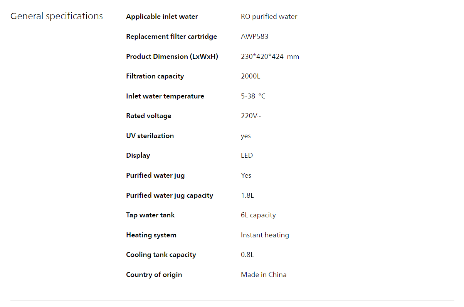
Task: Click the 220V~ voltage value
Action: 251,116
